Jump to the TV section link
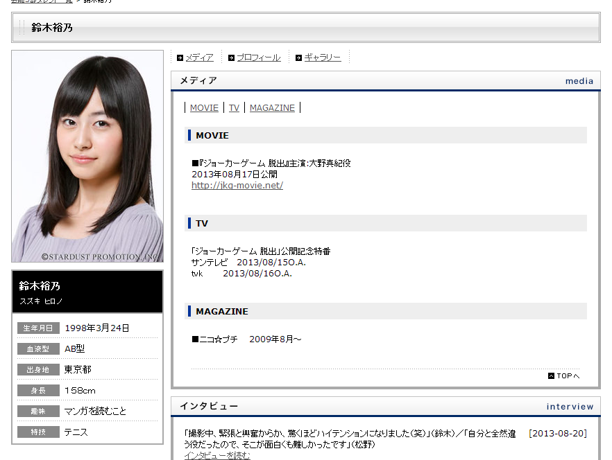The width and height of the screenshot is (612, 460). (234, 108)
